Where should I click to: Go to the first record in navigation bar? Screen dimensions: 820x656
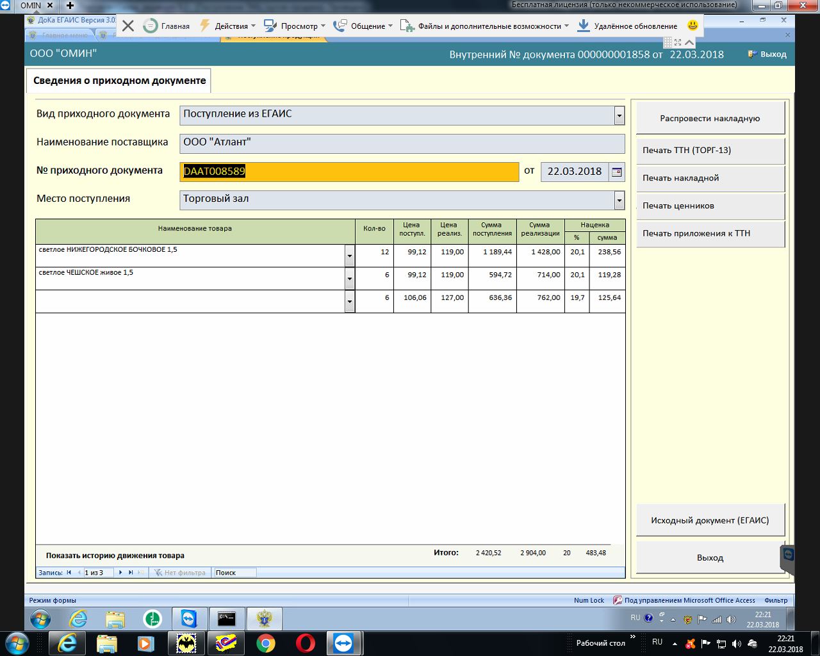click(69, 573)
